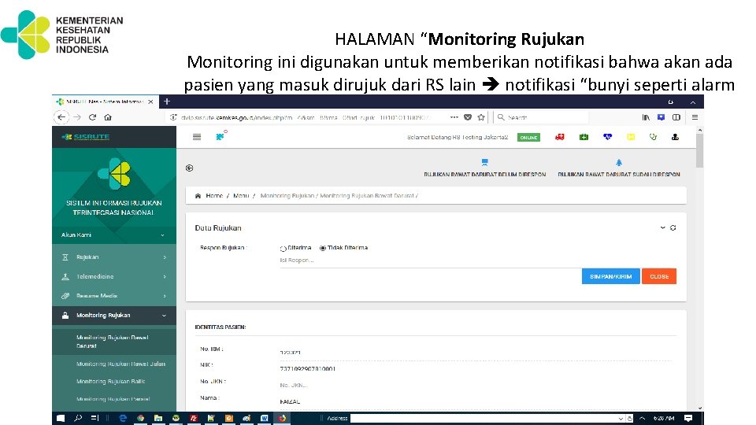Open the Firefox Library icon
This screenshot has height=425, width=756.
[x=646, y=117]
